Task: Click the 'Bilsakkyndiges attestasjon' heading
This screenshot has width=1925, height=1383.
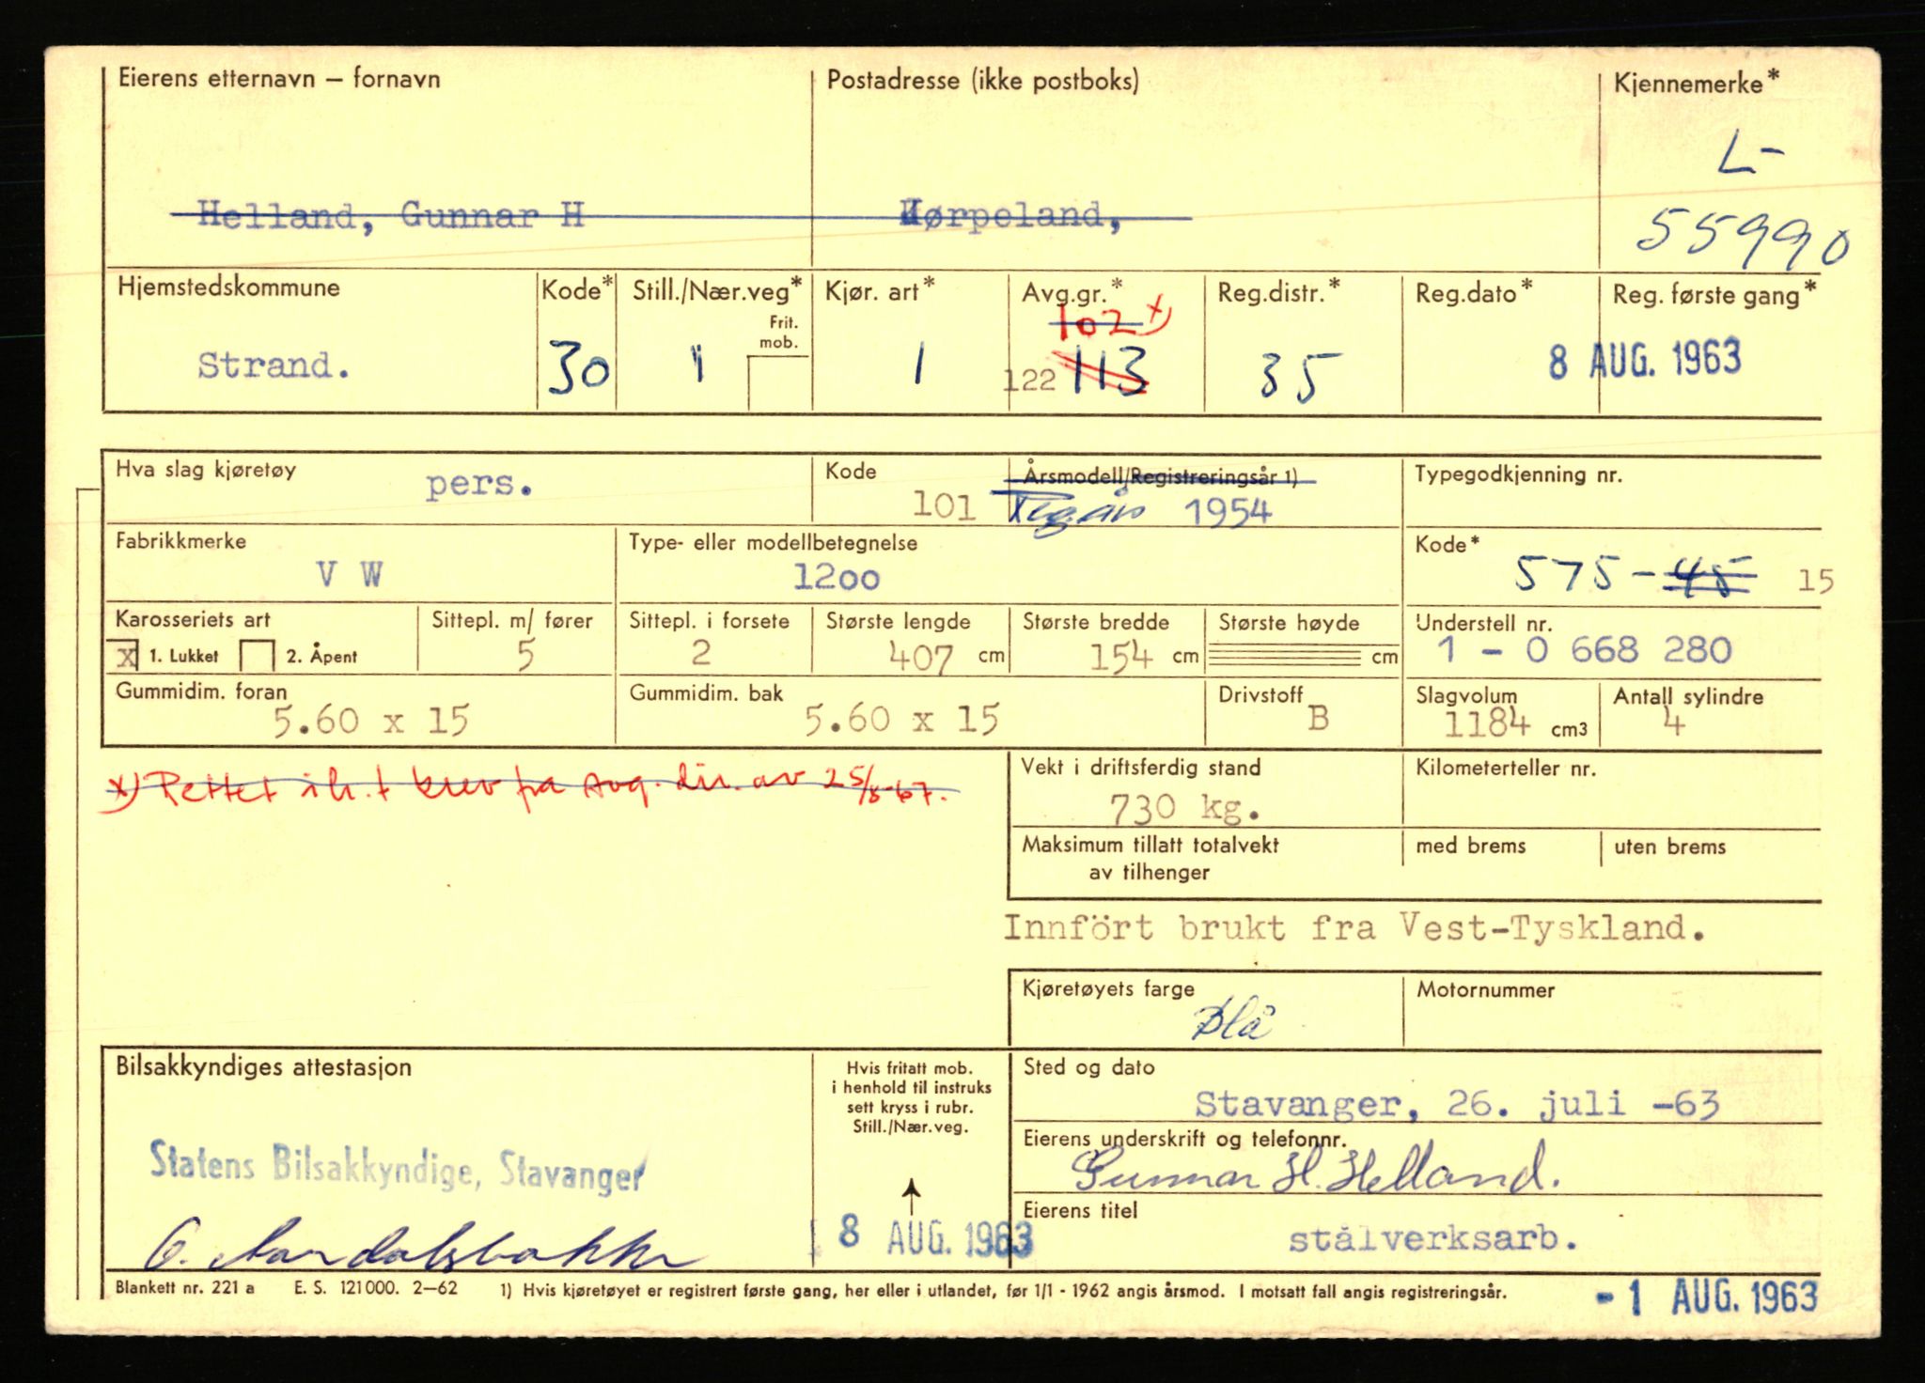Action: [x=263, y=1067]
